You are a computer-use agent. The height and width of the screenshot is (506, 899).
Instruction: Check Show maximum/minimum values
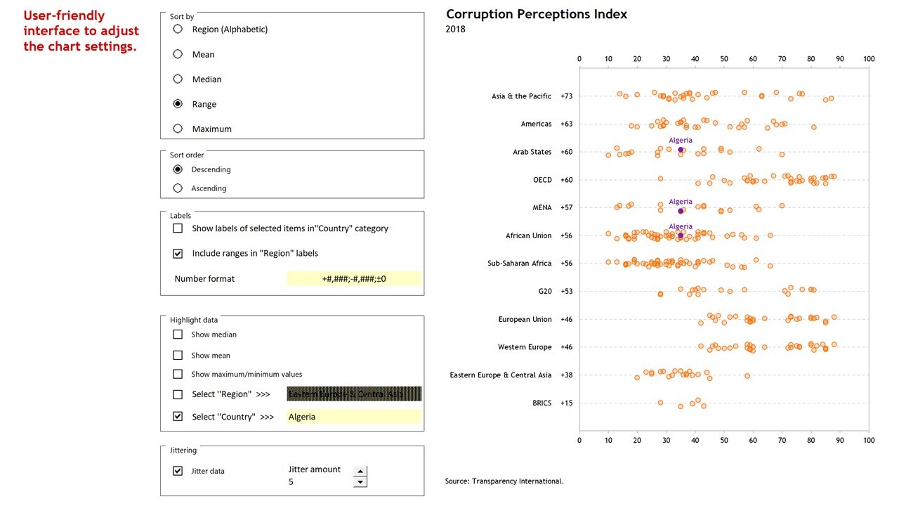tap(178, 375)
